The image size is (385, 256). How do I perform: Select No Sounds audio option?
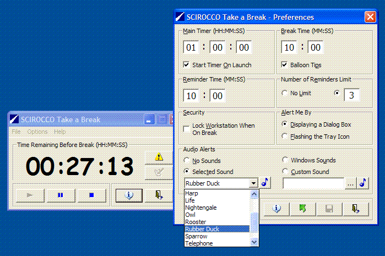coord(187,161)
